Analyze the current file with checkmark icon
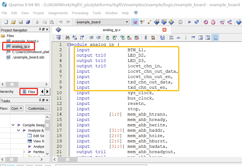 point(162,38)
